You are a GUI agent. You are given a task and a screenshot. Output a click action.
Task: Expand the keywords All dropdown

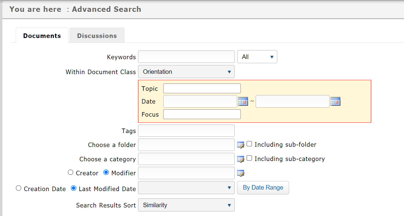[257, 57]
